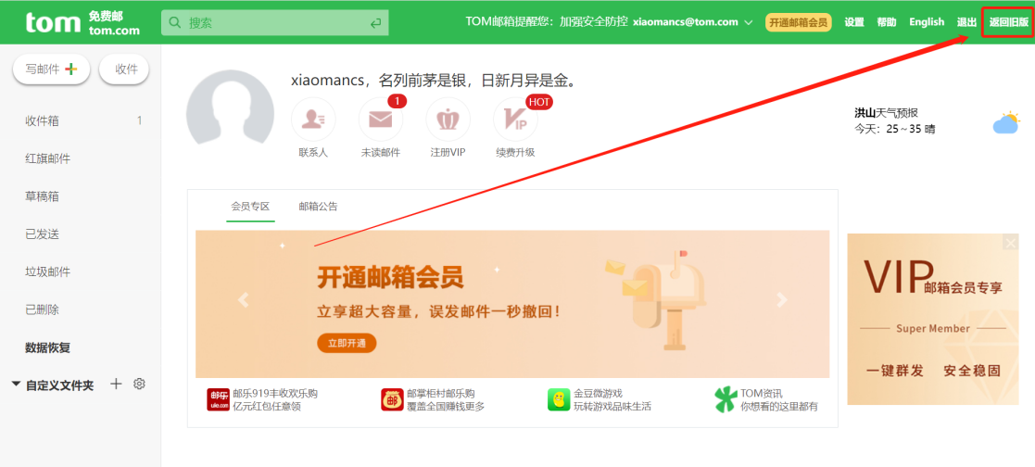Click the VIP邮箱会员专享 side banner

[934, 319]
